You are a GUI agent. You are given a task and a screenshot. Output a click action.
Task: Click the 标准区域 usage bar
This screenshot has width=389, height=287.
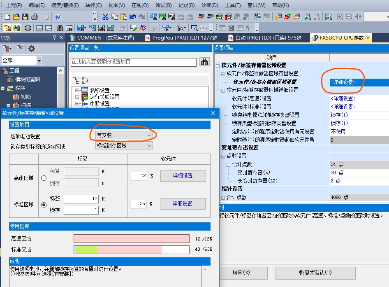[131, 250]
